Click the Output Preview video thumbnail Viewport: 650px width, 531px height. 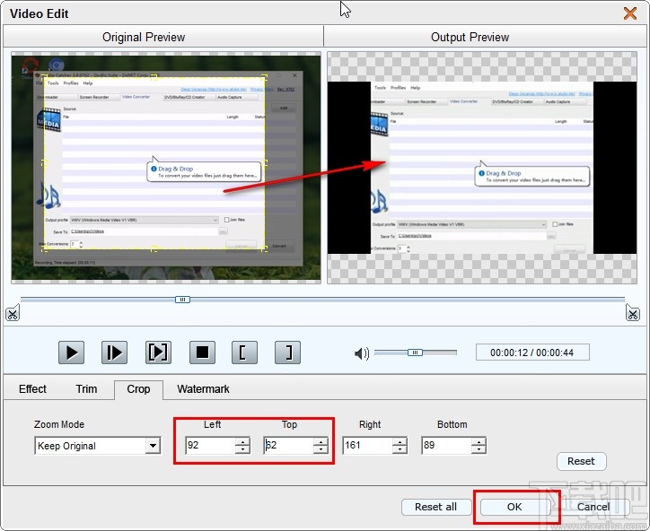tap(482, 168)
